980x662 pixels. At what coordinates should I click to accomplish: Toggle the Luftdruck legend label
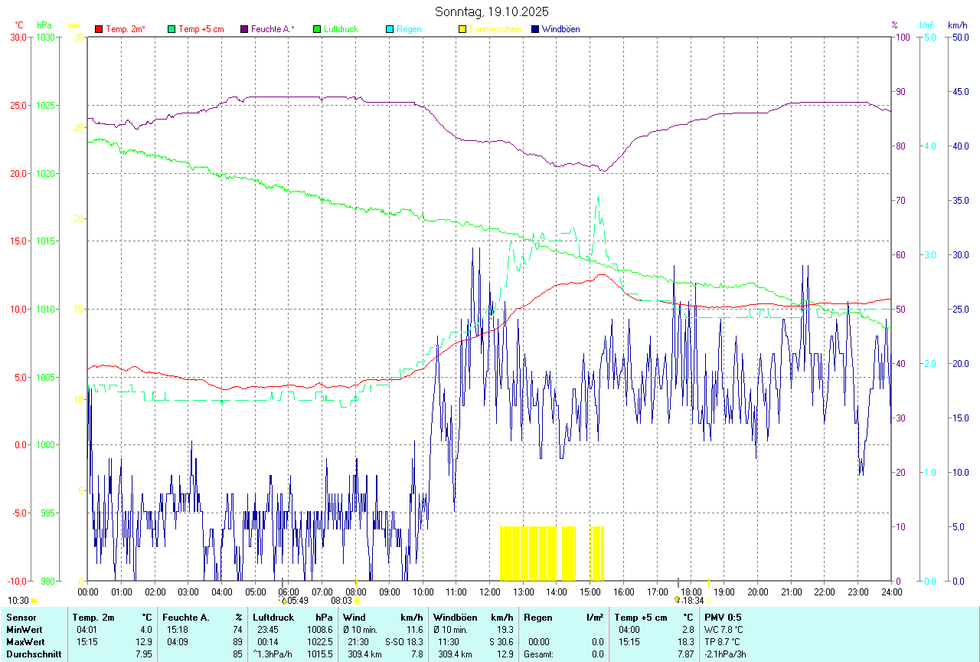pyautogui.click(x=341, y=29)
